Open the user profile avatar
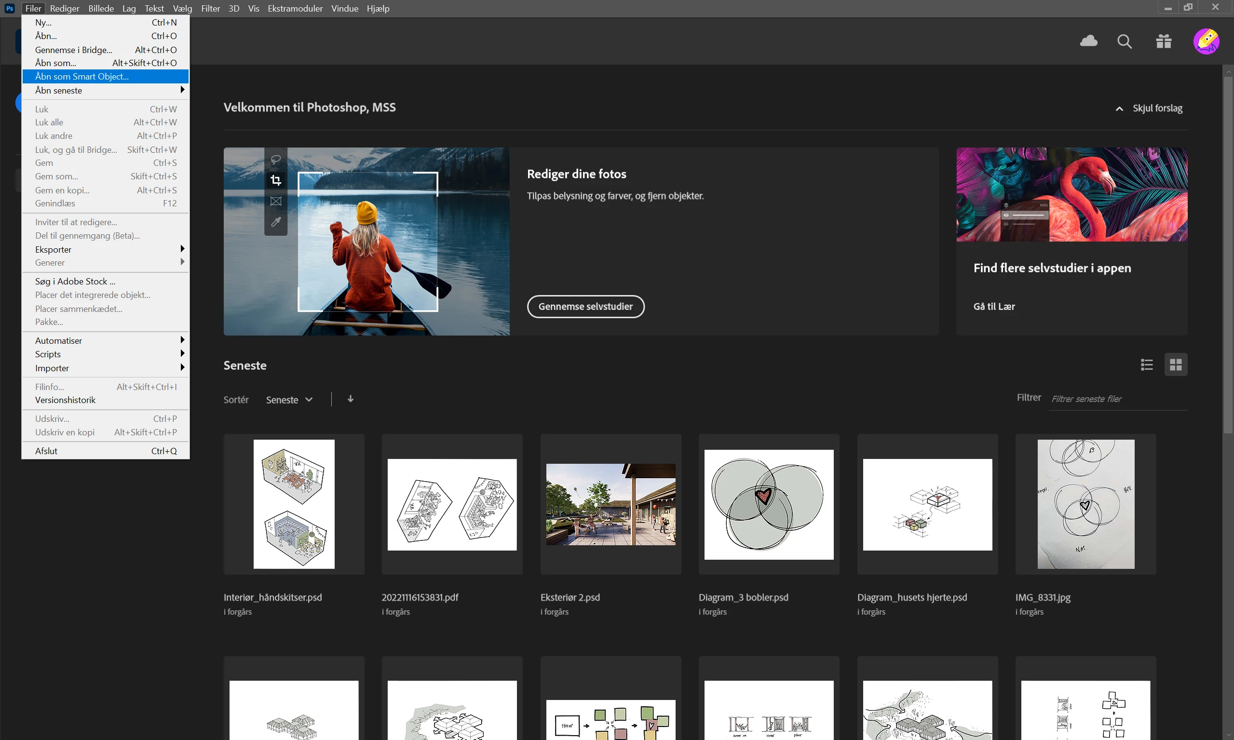The height and width of the screenshot is (740, 1234). pos(1206,41)
